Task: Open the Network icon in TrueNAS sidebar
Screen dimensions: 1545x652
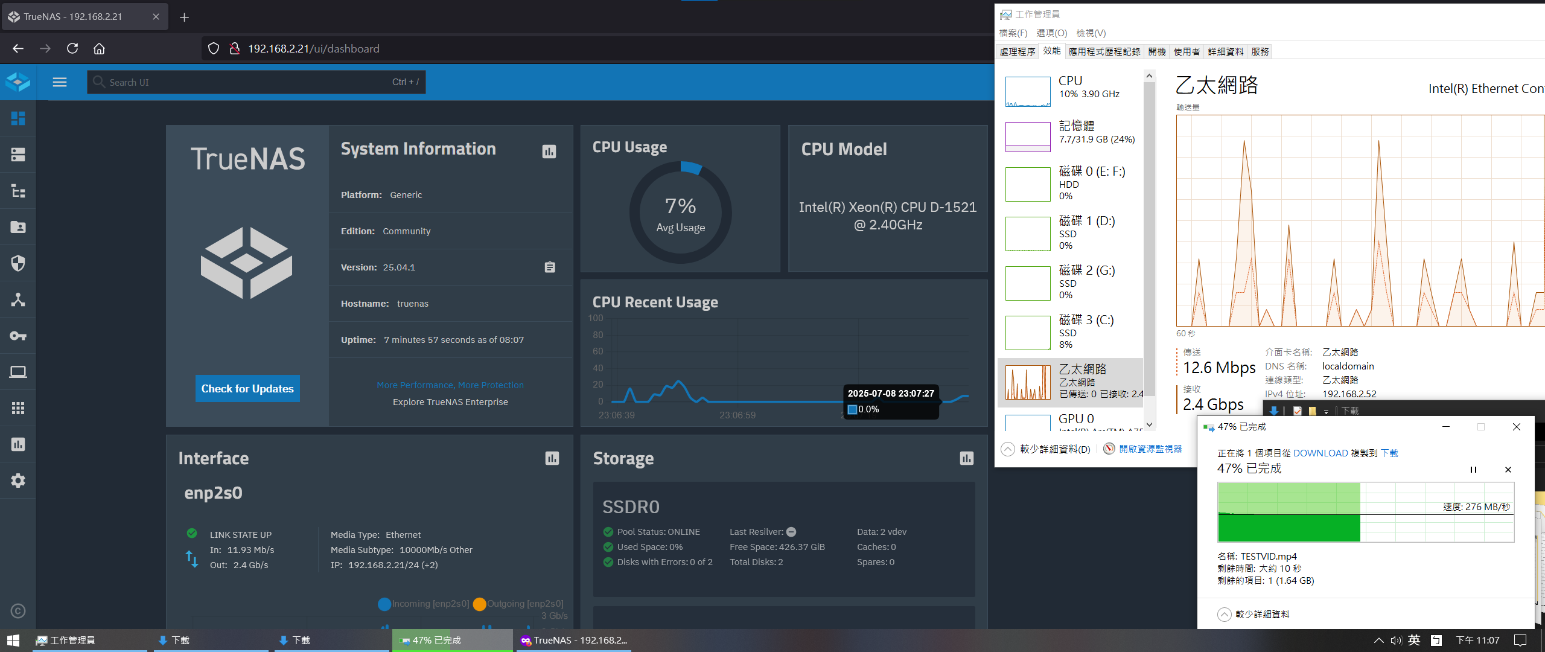Action: (18, 299)
